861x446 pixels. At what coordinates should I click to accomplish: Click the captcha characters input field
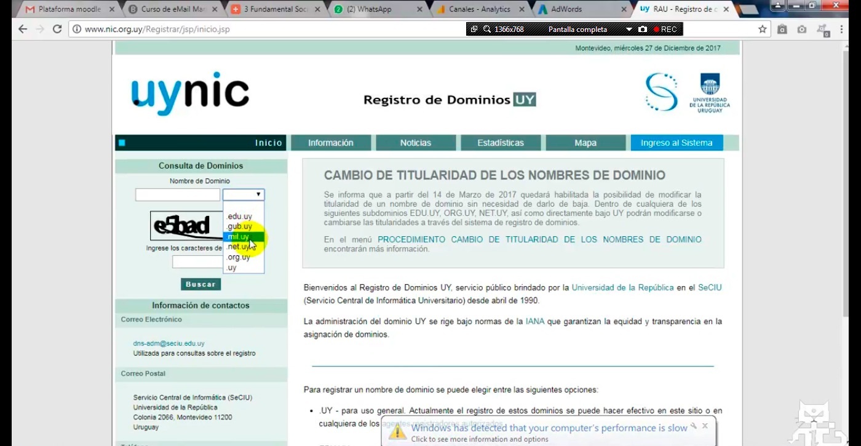(x=197, y=262)
